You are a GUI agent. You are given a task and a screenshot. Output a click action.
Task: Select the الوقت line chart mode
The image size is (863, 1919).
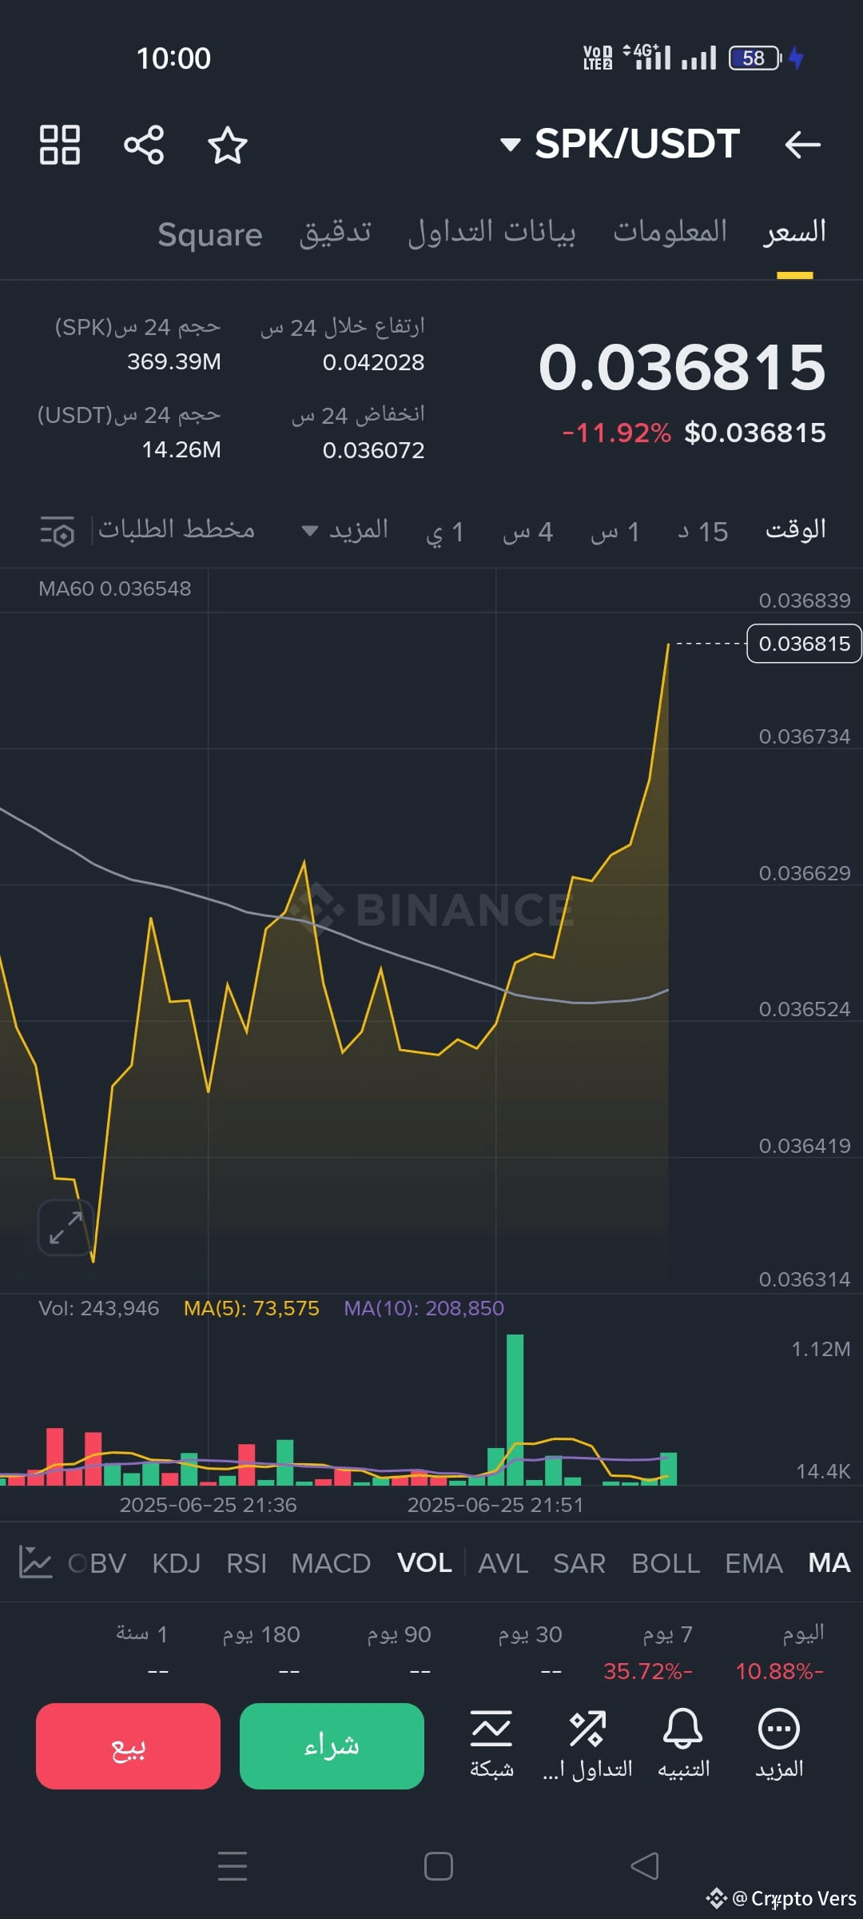tap(796, 529)
